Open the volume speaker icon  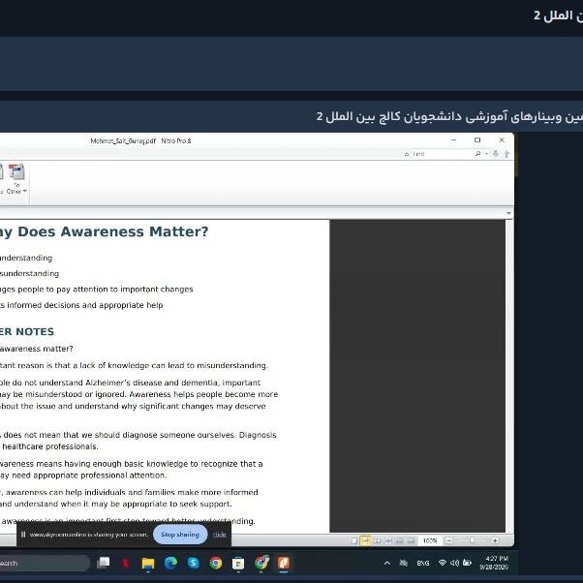pos(454,563)
